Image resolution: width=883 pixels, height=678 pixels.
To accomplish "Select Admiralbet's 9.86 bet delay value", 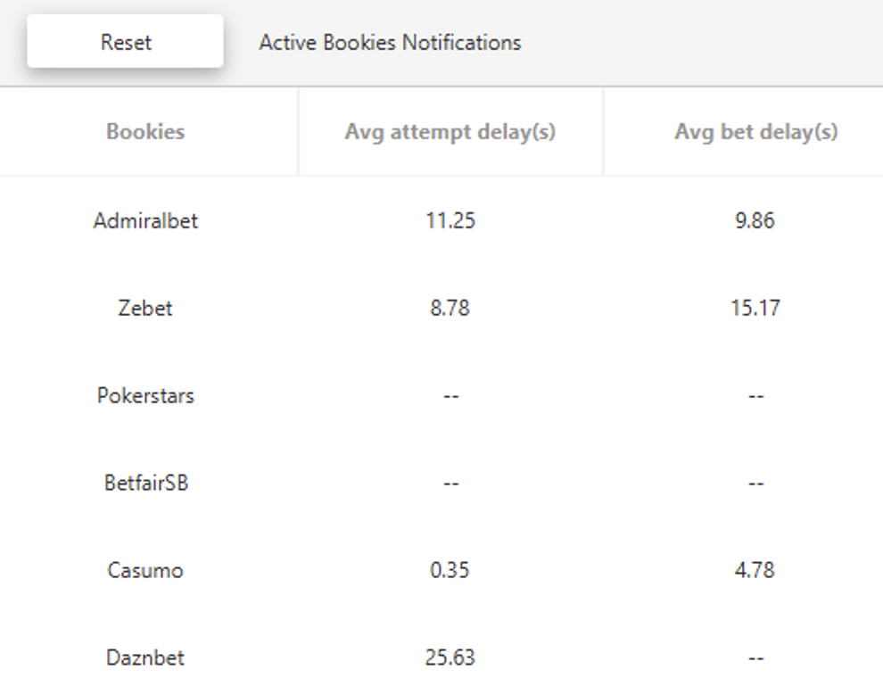I will [755, 220].
